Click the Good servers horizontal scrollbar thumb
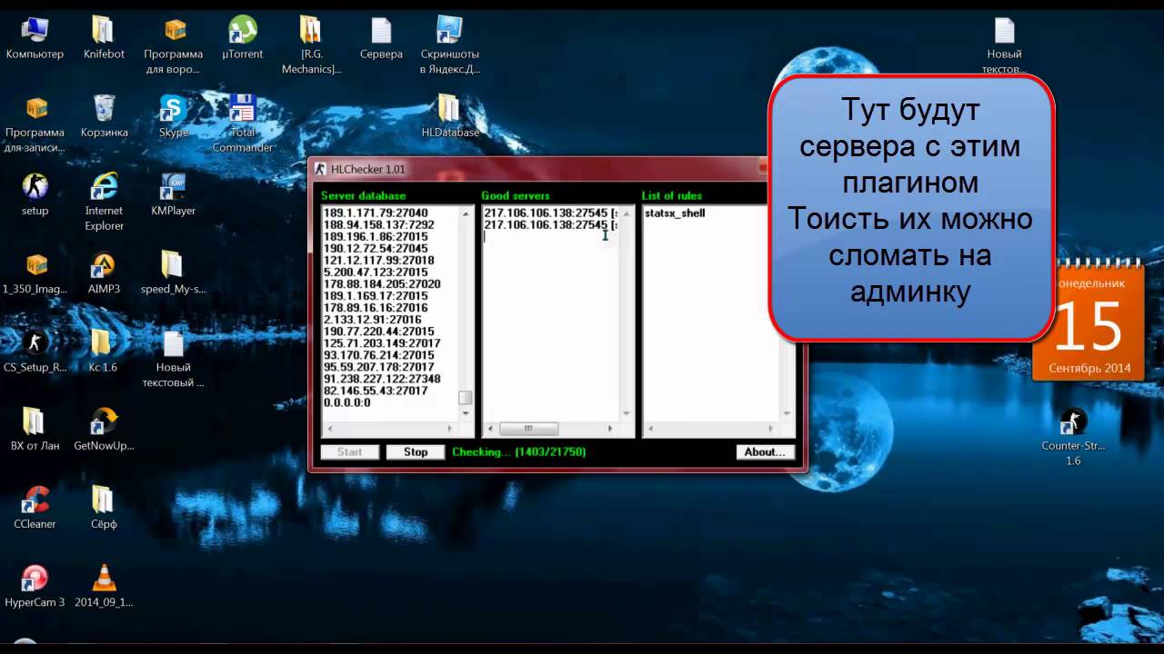 click(527, 429)
